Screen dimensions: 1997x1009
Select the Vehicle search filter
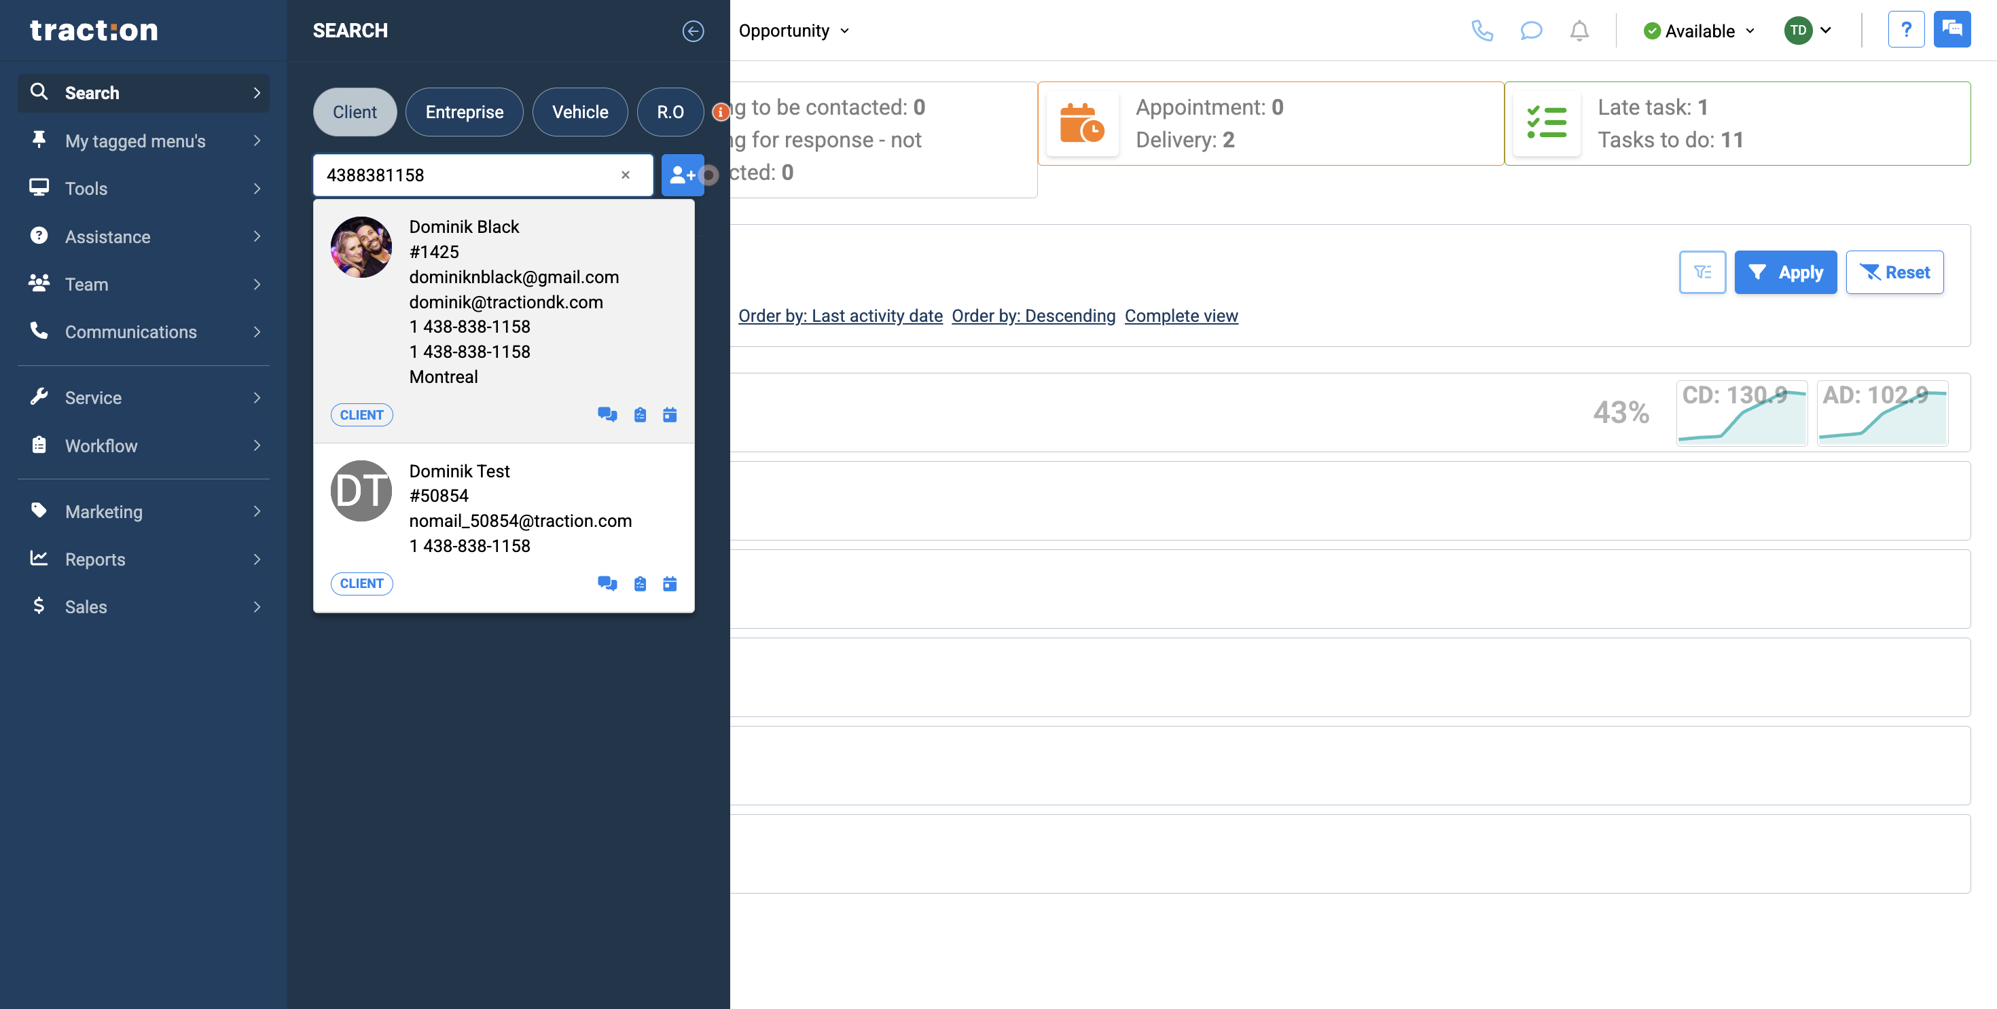tap(580, 111)
